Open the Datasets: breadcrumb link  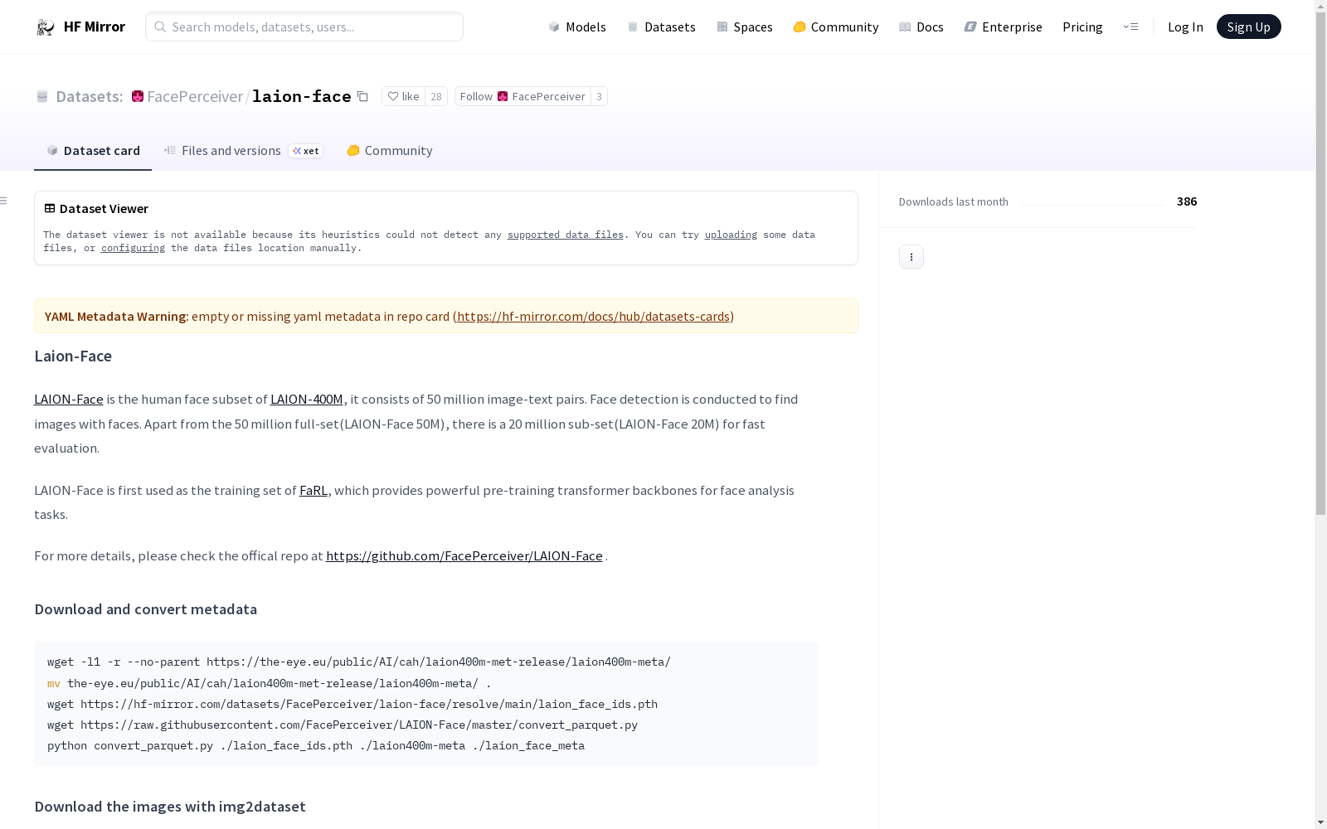(x=89, y=96)
